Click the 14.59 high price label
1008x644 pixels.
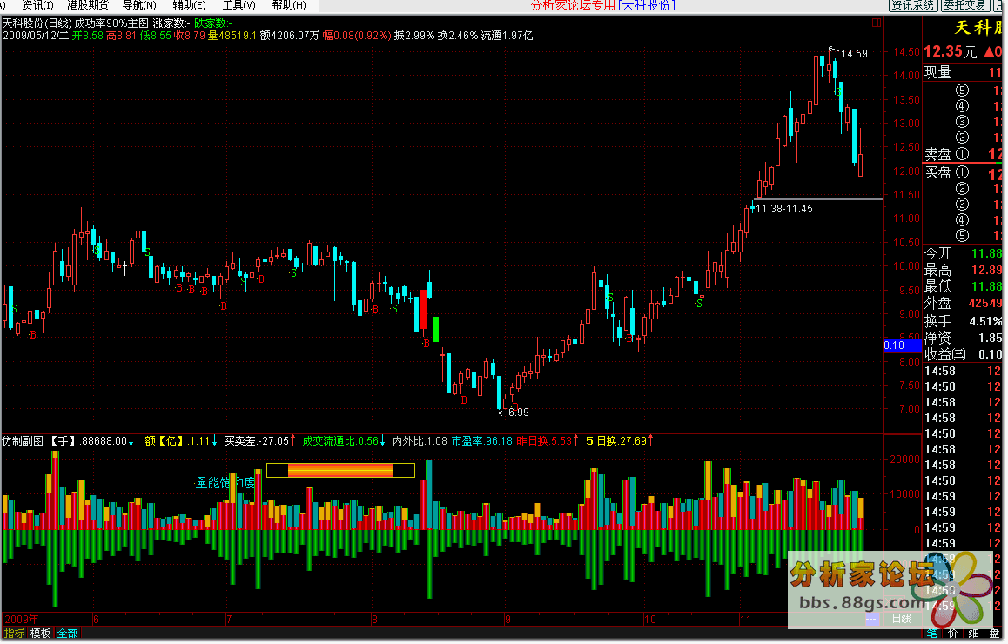point(854,54)
